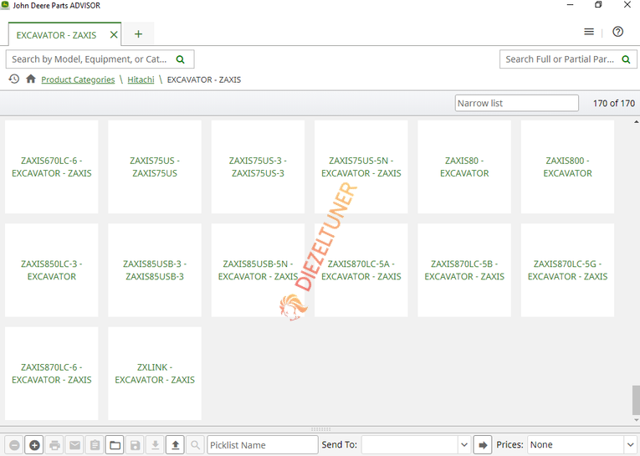
Task: Open ZAXIS85USB-5N tile
Action: point(258,270)
